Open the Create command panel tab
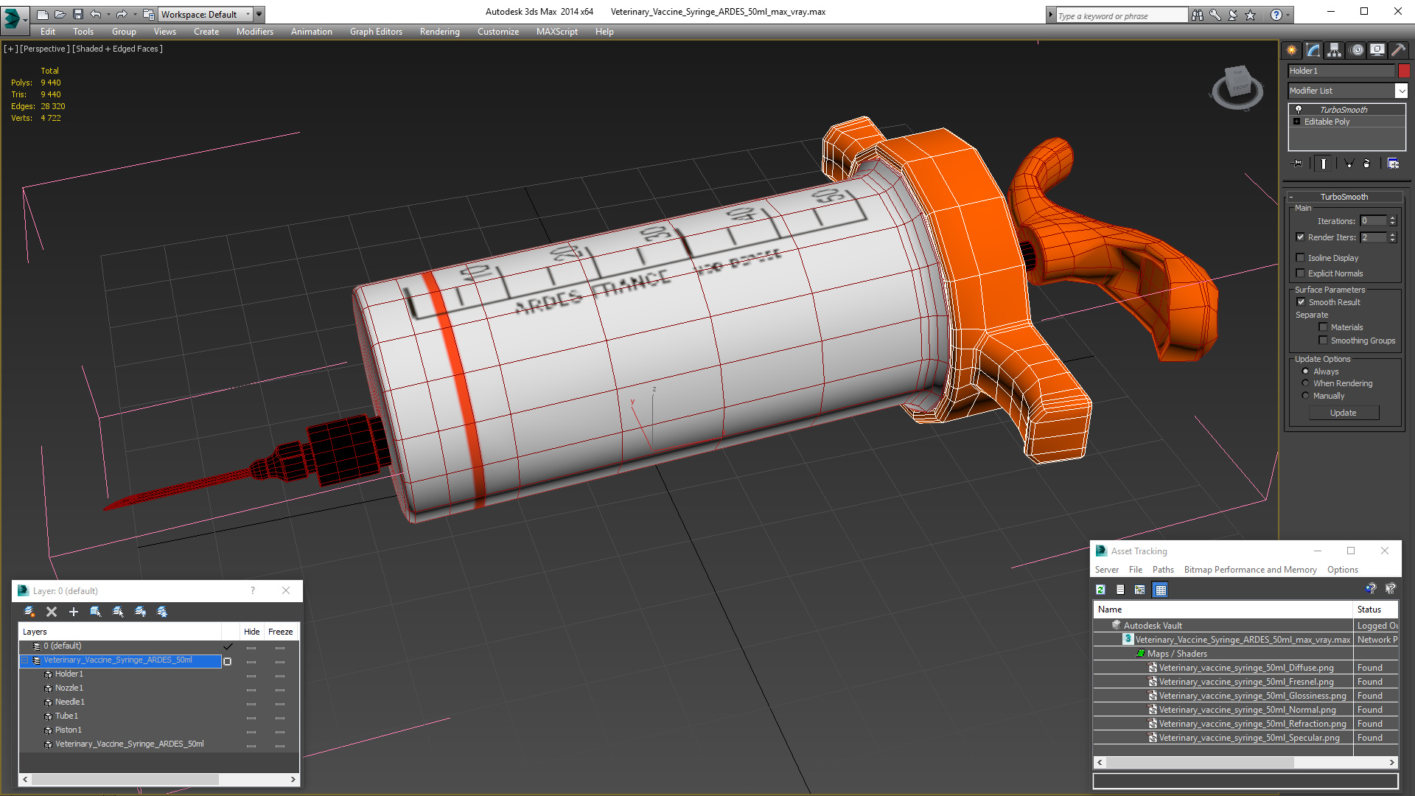Image resolution: width=1415 pixels, height=796 pixels. click(x=1292, y=50)
